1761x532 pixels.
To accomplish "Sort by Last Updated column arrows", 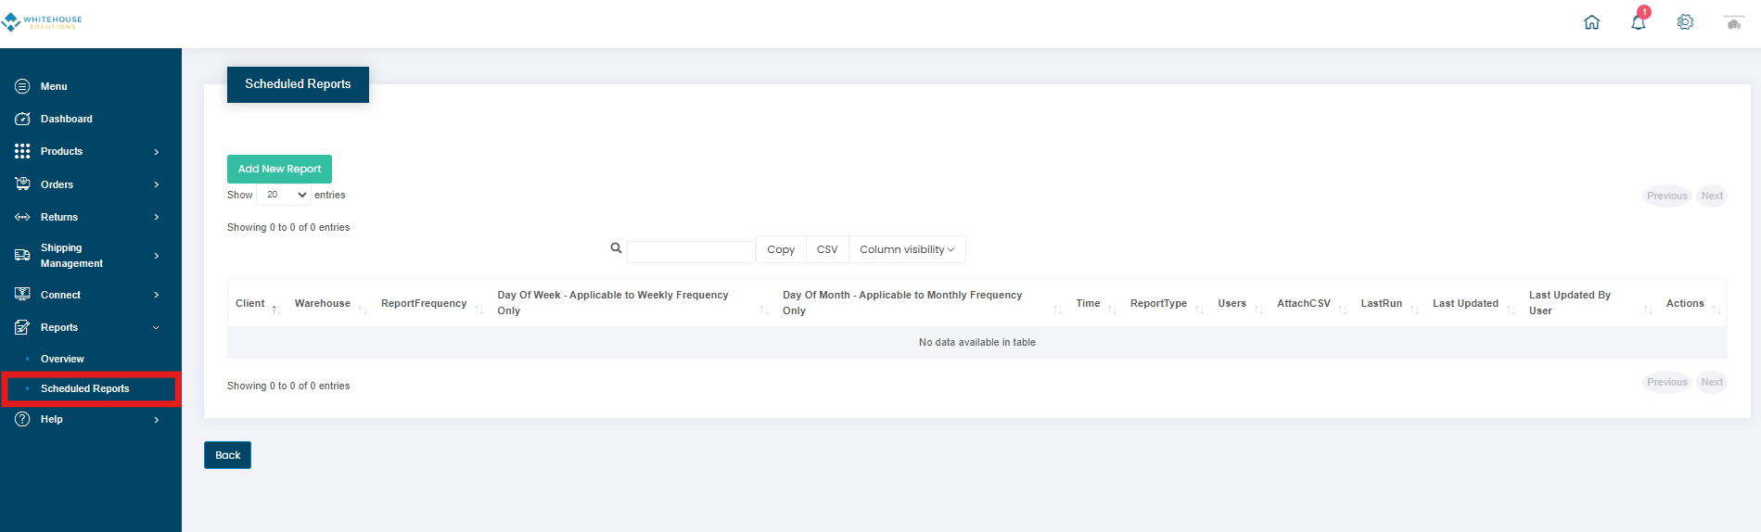I will point(1511,310).
